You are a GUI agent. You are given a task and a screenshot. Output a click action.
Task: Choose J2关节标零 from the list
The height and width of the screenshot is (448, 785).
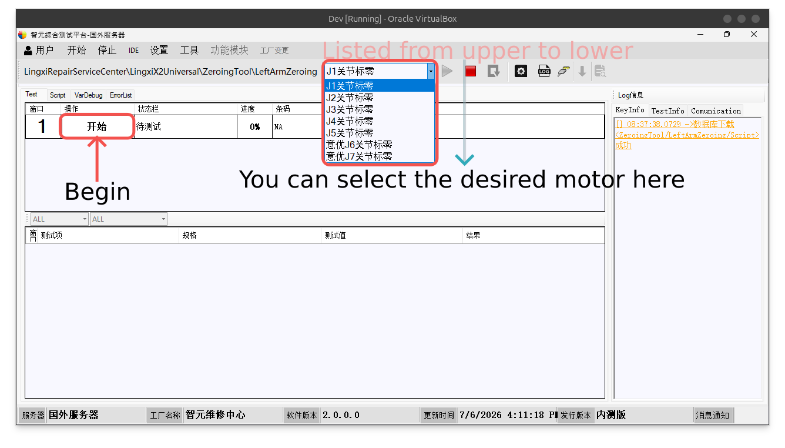pyautogui.click(x=379, y=98)
